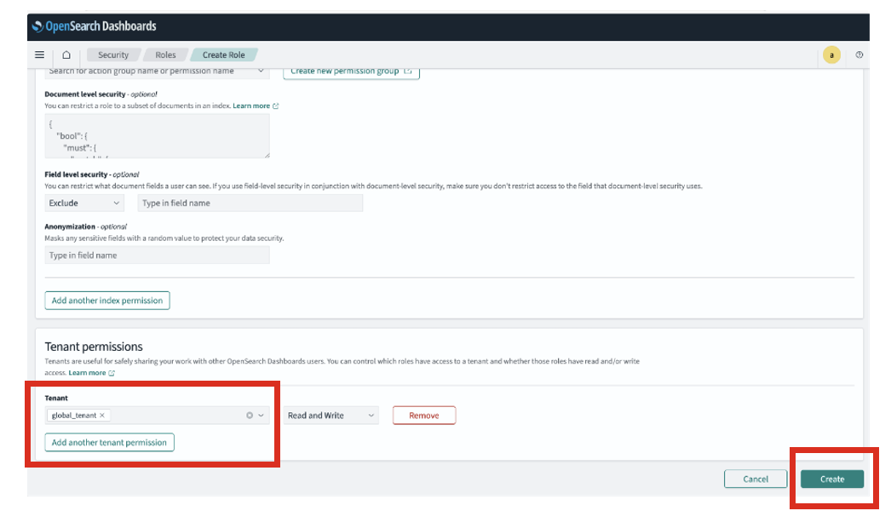Remove the tenant permission row
This screenshot has height=528, width=891.
click(x=423, y=416)
